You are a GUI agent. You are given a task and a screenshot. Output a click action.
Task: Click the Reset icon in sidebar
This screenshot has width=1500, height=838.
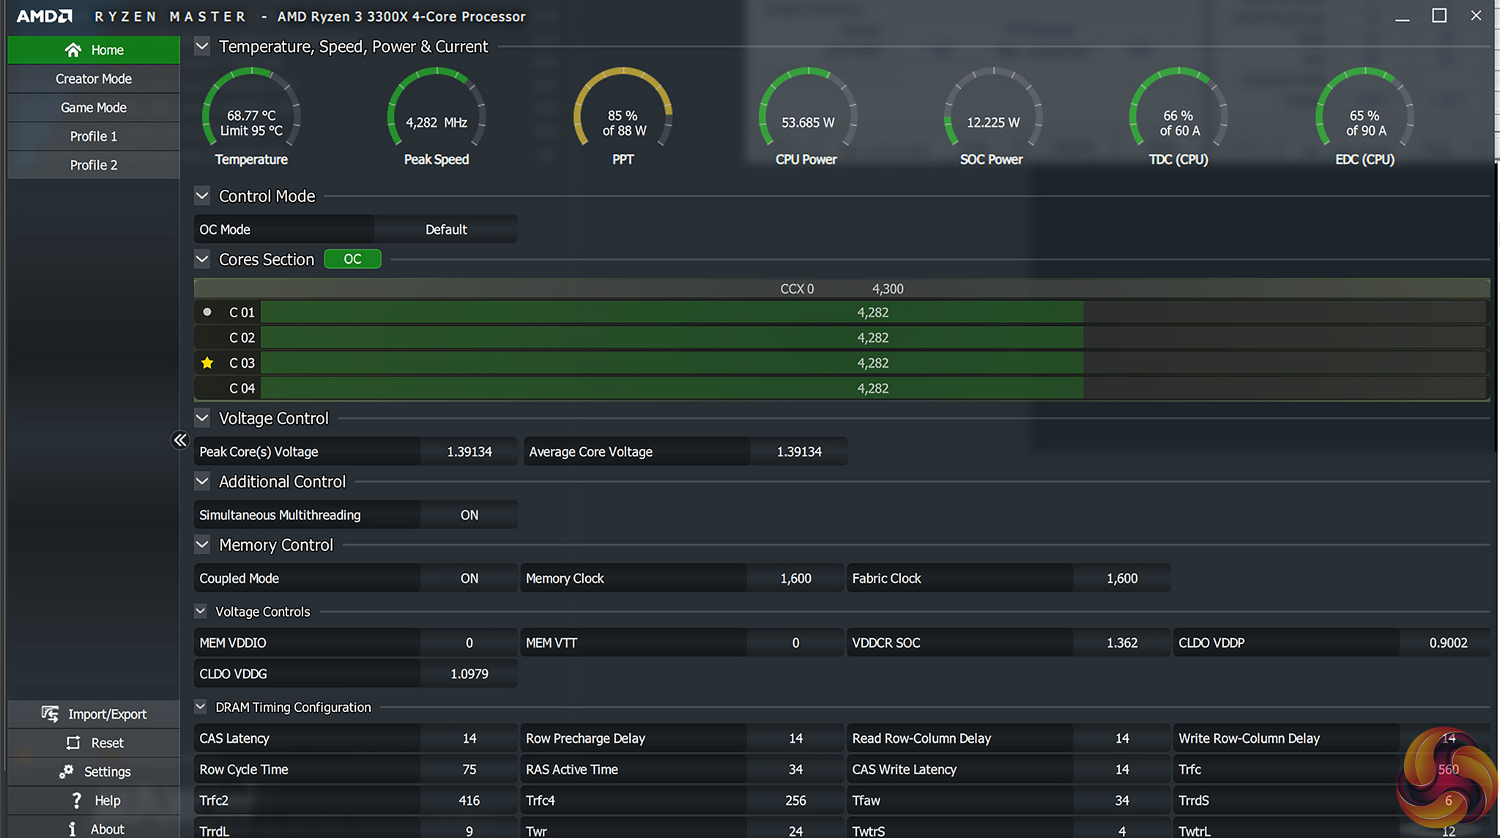click(x=73, y=743)
